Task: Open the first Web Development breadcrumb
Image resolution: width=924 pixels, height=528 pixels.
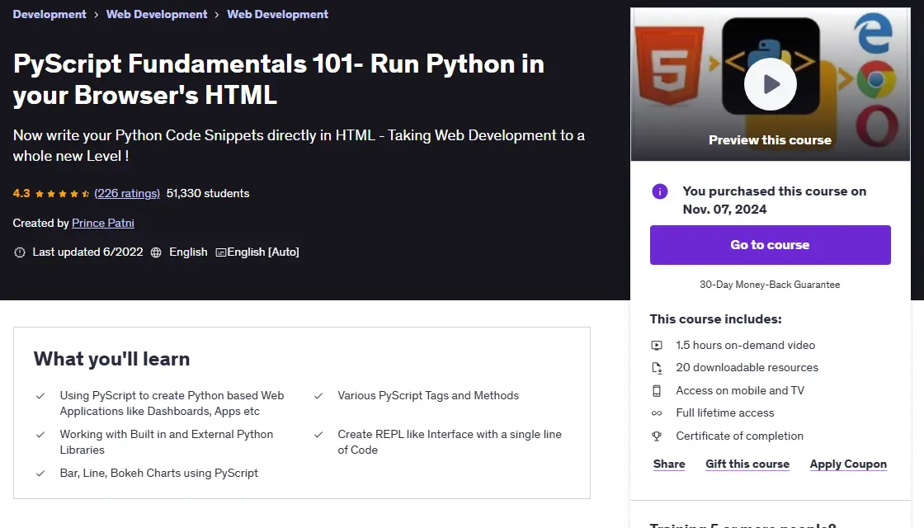Action: click(157, 14)
